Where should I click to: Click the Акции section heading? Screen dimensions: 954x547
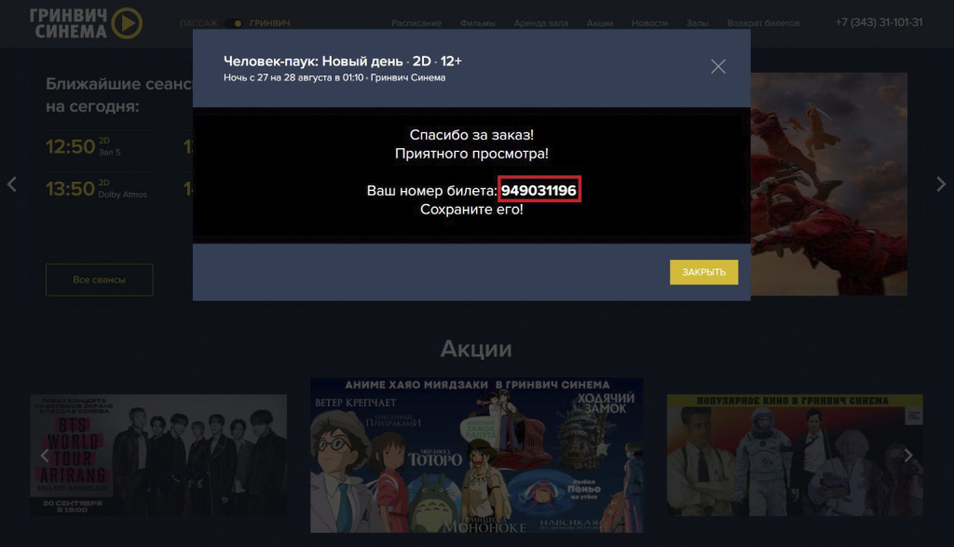pos(476,349)
